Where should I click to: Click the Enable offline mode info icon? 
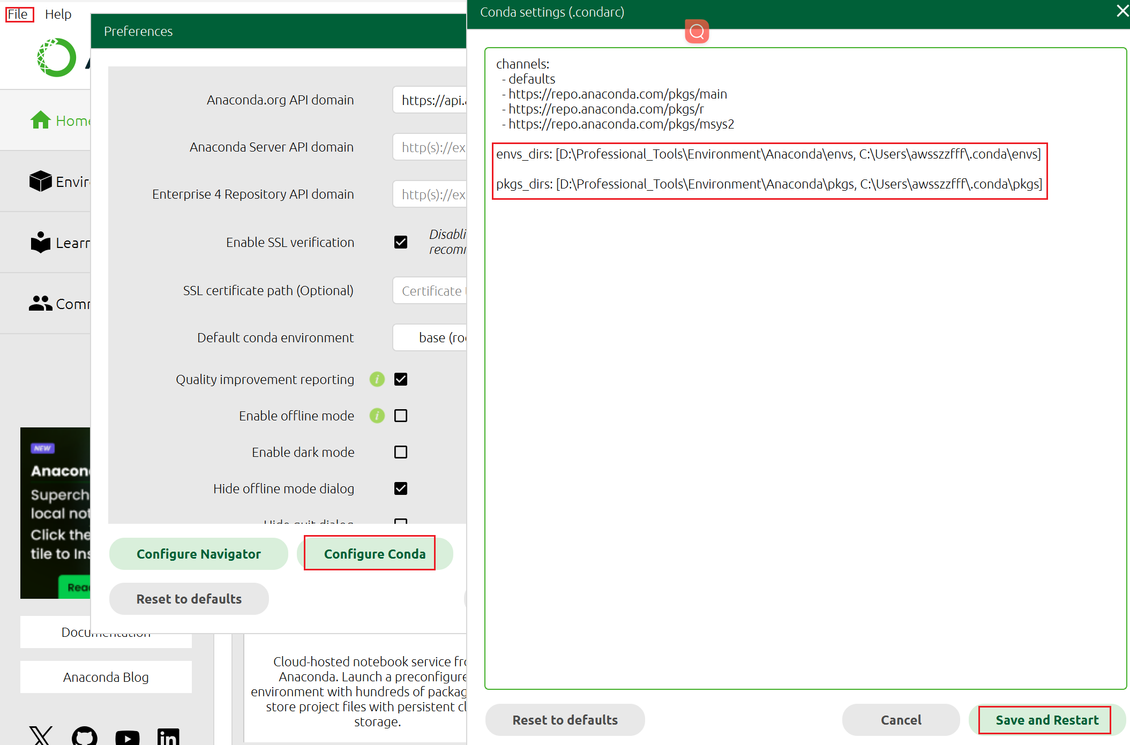[x=377, y=416]
